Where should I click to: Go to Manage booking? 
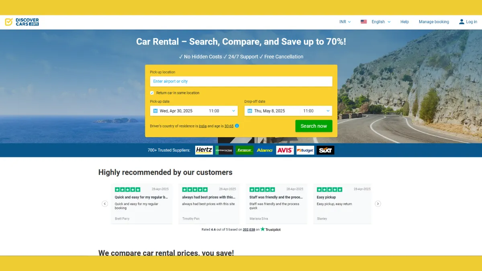click(x=434, y=22)
